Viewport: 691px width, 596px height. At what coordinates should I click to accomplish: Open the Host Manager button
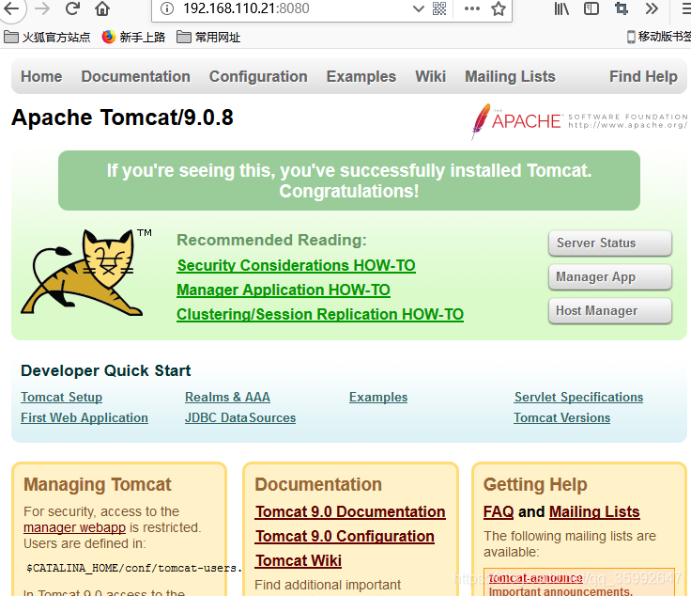click(x=610, y=311)
